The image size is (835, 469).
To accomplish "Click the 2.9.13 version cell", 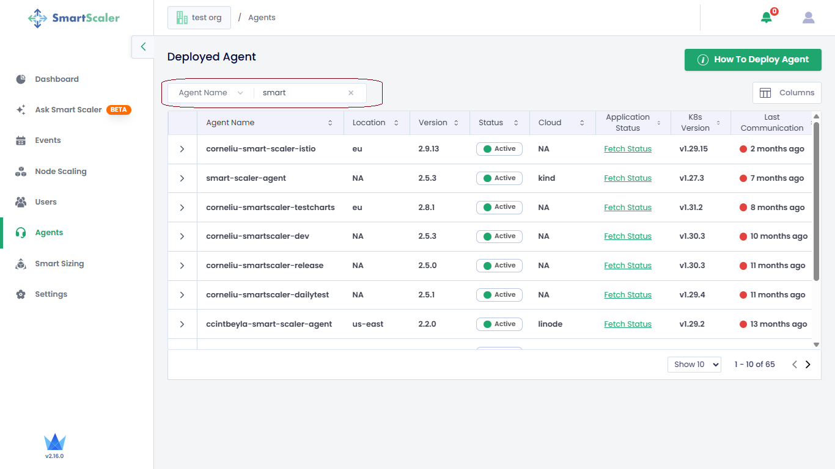I will click(x=429, y=149).
